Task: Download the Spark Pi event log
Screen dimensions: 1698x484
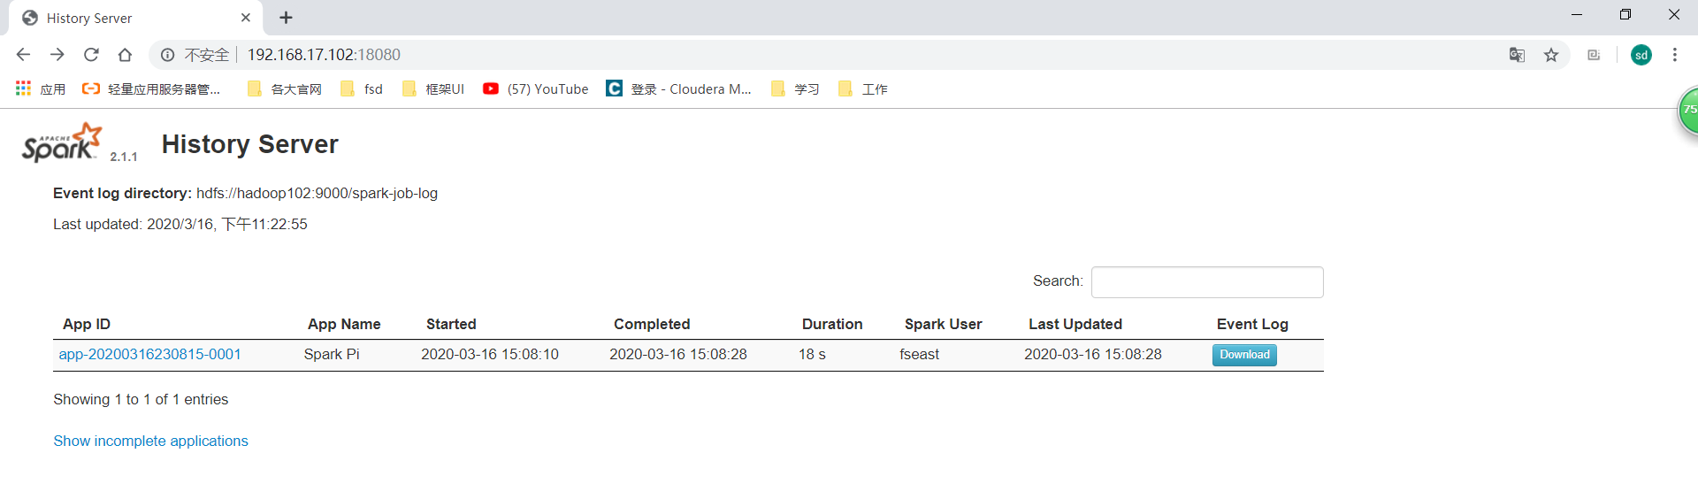Action: point(1244,355)
